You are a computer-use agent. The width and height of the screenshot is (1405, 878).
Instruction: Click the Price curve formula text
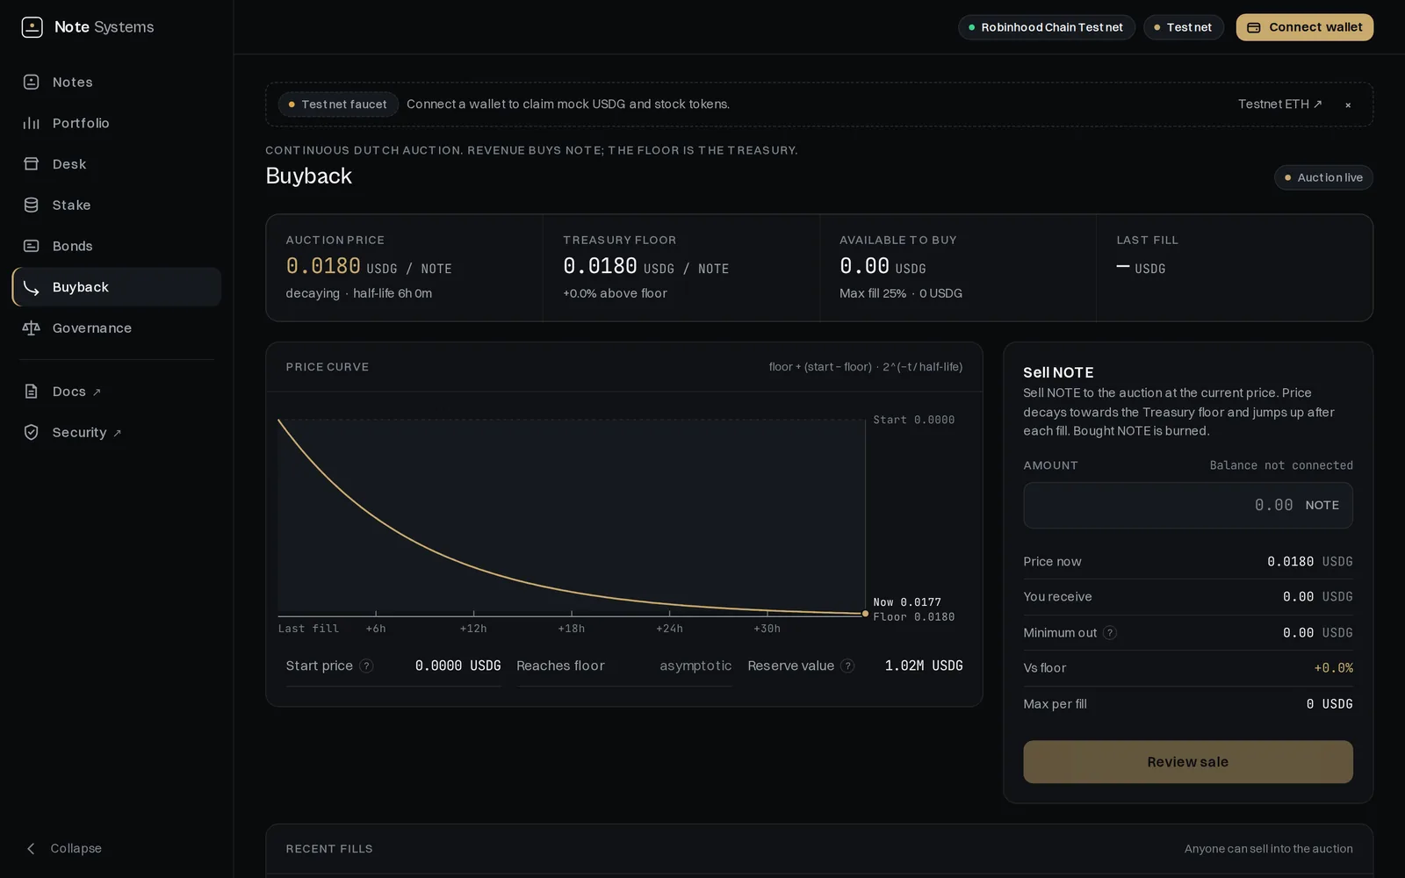point(866,367)
